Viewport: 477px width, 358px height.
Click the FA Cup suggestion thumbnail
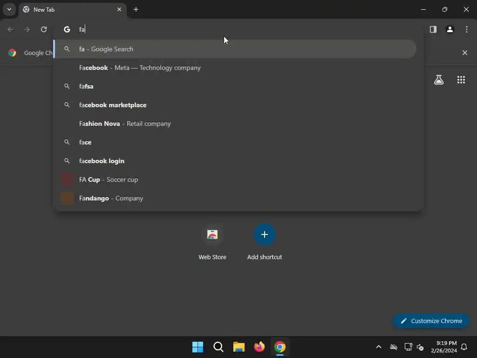pyautogui.click(x=67, y=179)
